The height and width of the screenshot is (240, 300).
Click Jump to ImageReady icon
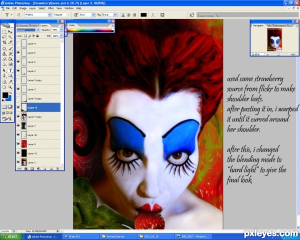[7, 119]
